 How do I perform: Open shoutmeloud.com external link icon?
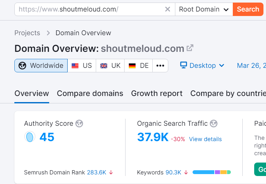point(190,48)
